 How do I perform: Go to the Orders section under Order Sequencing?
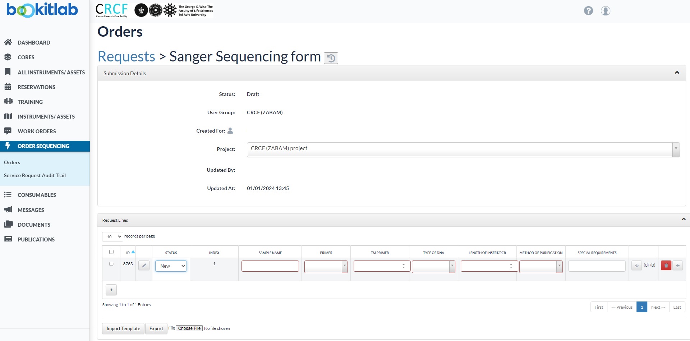coord(12,162)
